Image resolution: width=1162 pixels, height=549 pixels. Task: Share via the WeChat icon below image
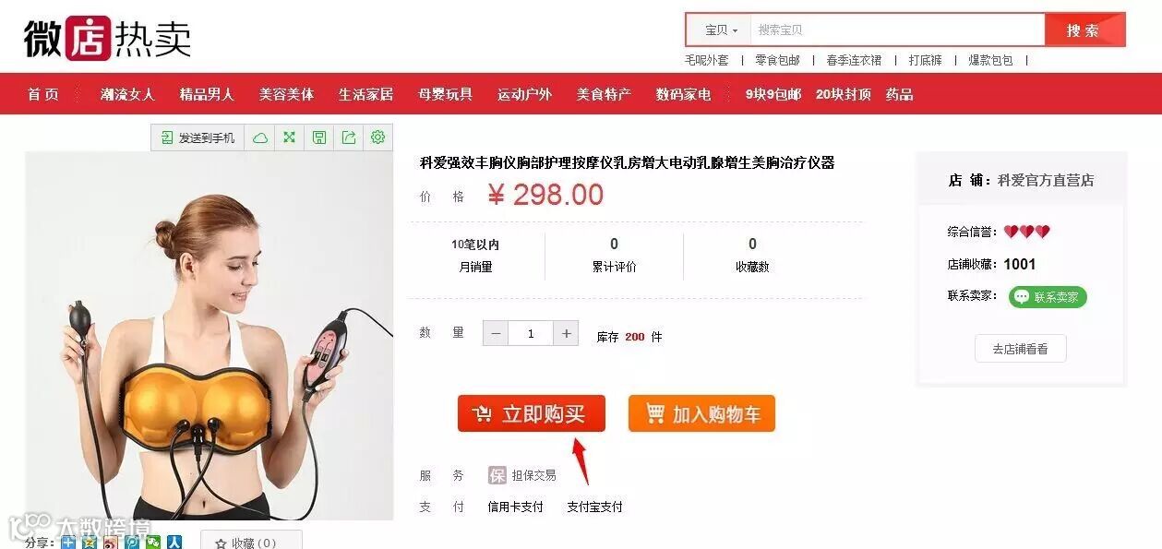[x=153, y=543]
